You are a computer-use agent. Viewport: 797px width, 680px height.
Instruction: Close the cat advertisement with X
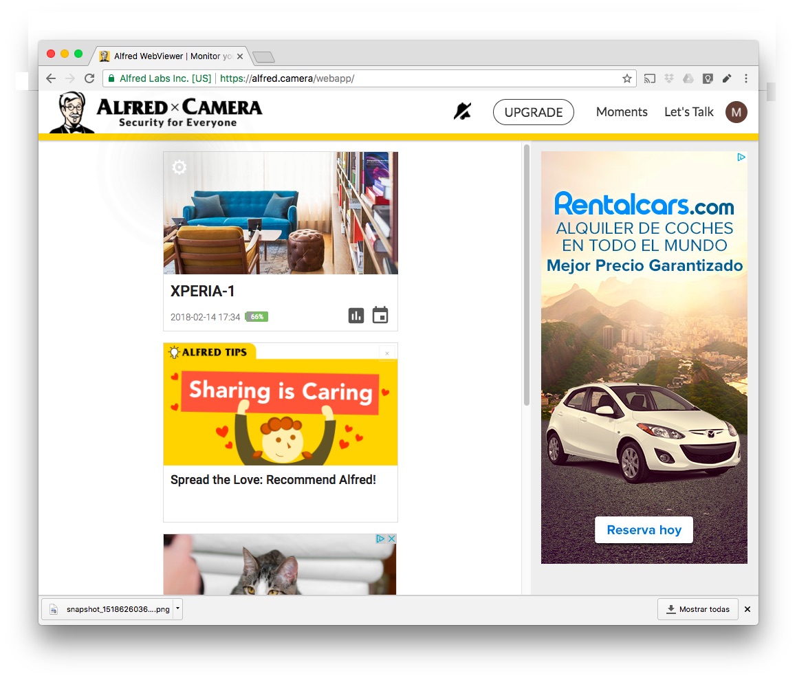[391, 539]
